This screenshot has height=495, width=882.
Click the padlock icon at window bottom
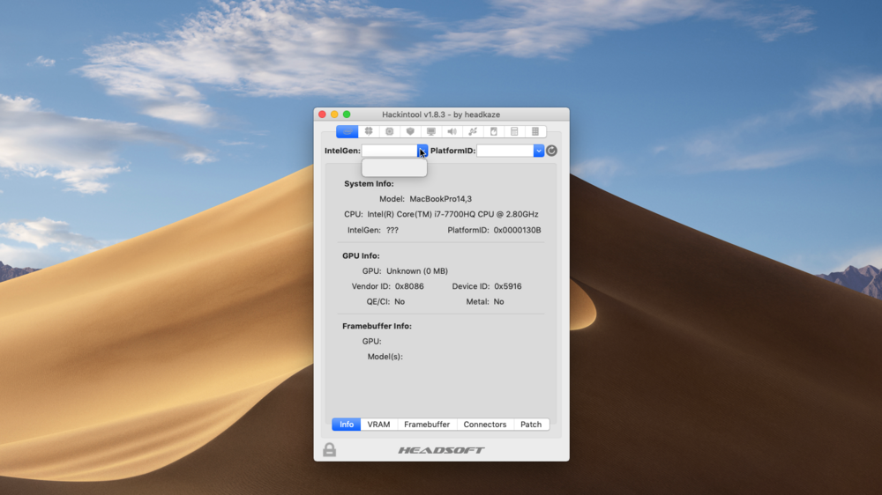(329, 450)
